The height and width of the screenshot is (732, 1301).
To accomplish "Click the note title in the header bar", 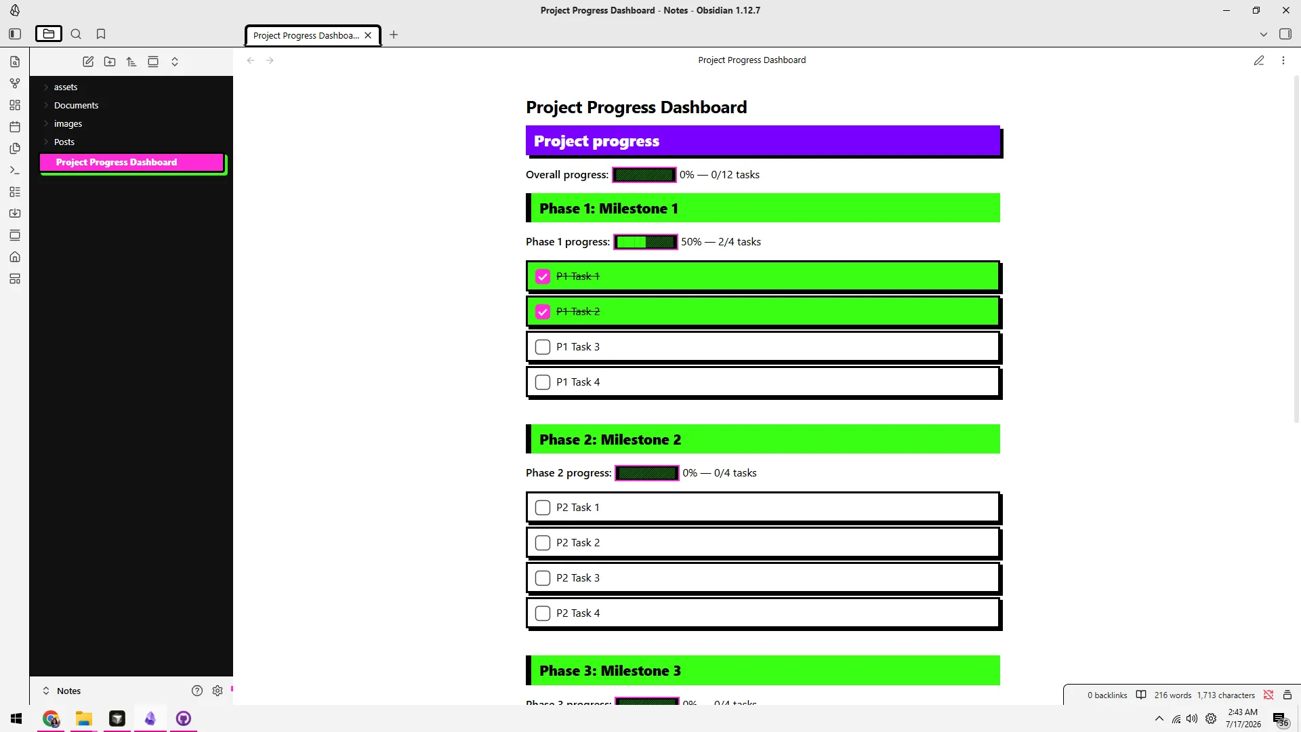I will pos(752,60).
